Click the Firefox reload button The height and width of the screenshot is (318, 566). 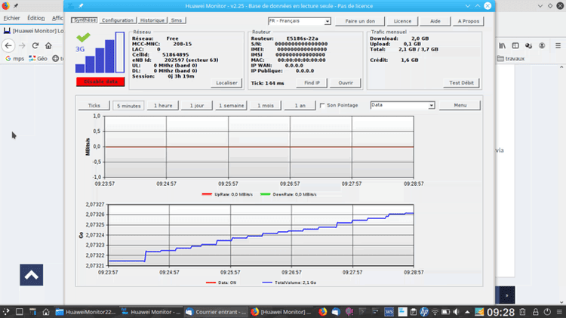coord(36,46)
